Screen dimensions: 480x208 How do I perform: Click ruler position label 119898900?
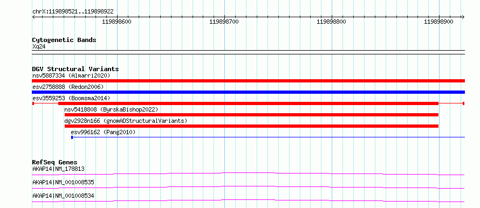[438, 22]
